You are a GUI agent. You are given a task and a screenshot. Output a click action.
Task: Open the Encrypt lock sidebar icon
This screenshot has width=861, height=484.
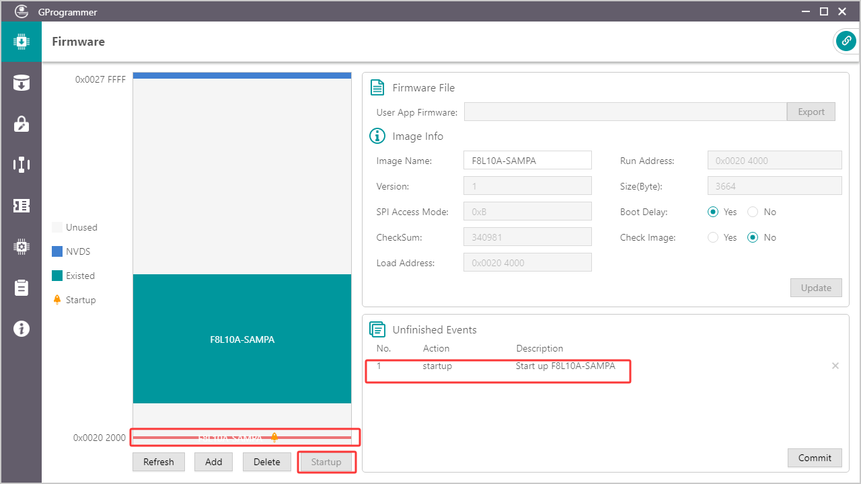coord(21,124)
